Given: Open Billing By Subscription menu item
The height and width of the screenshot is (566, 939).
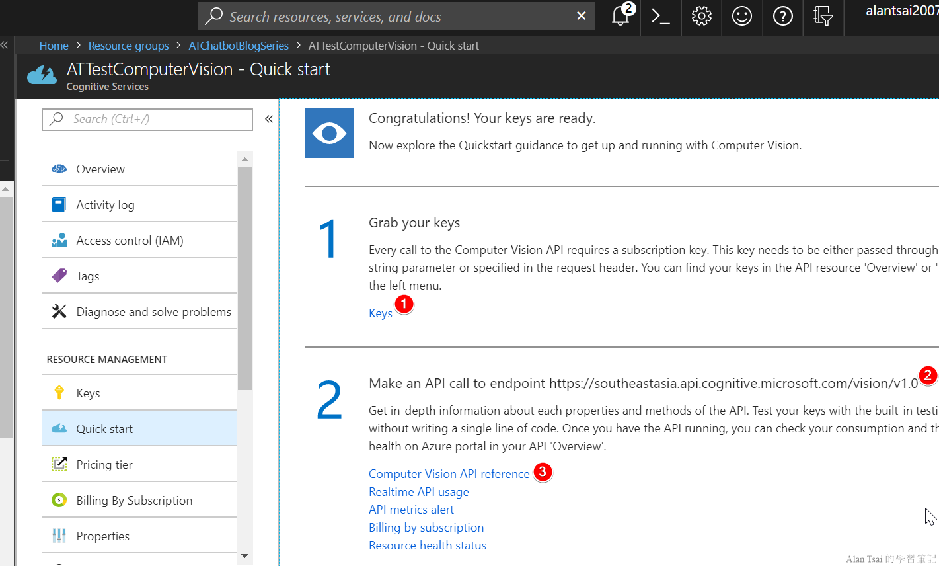Looking at the screenshot, I should [139, 500].
